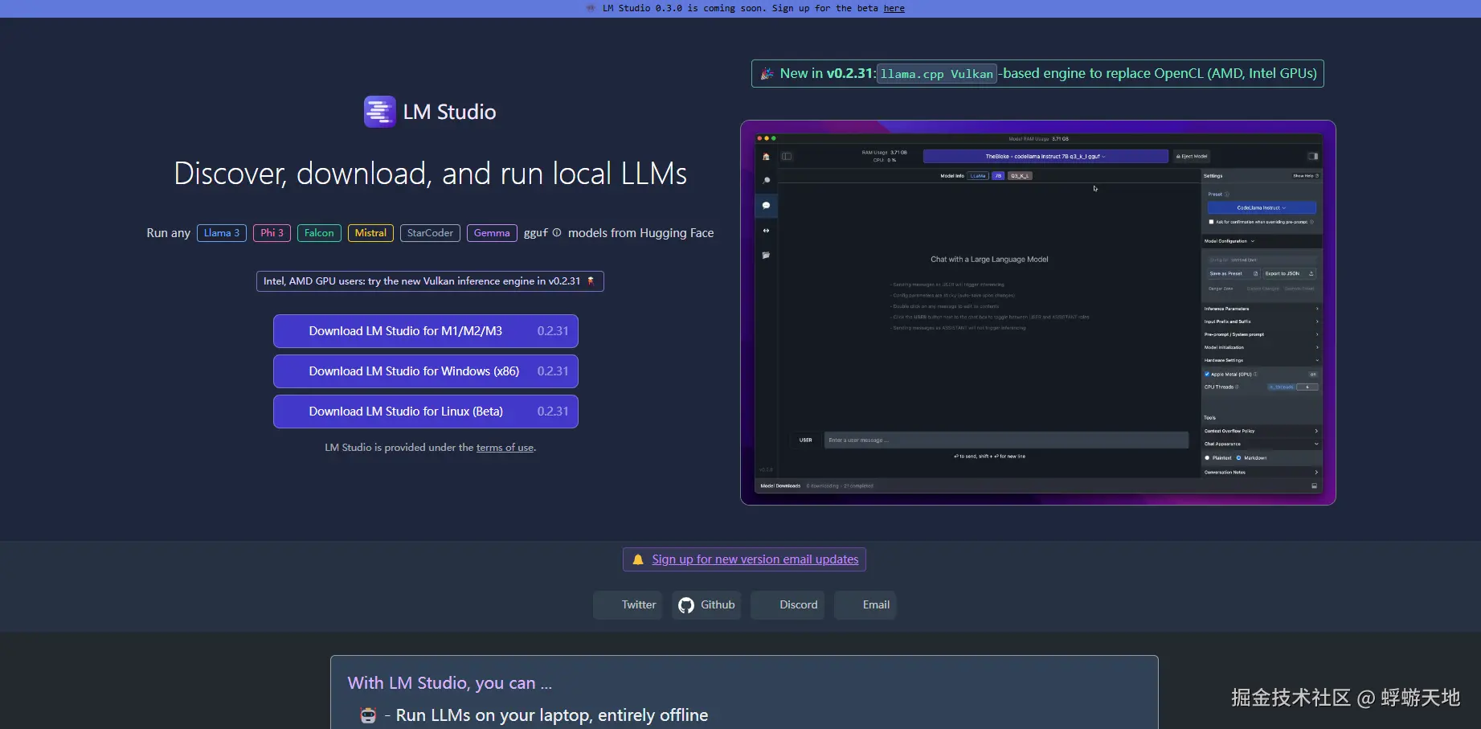Click the LM Studio logo icon
Viewport: 1481px width, 729px height.
379,112
